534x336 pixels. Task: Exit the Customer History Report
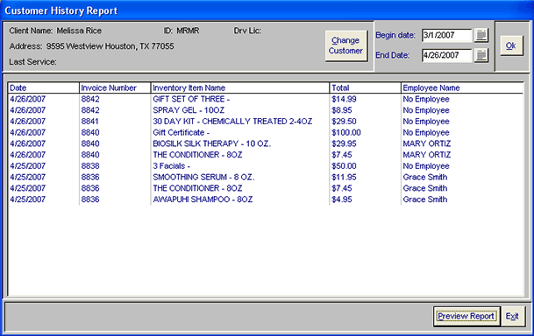click(x=513, y=316)
